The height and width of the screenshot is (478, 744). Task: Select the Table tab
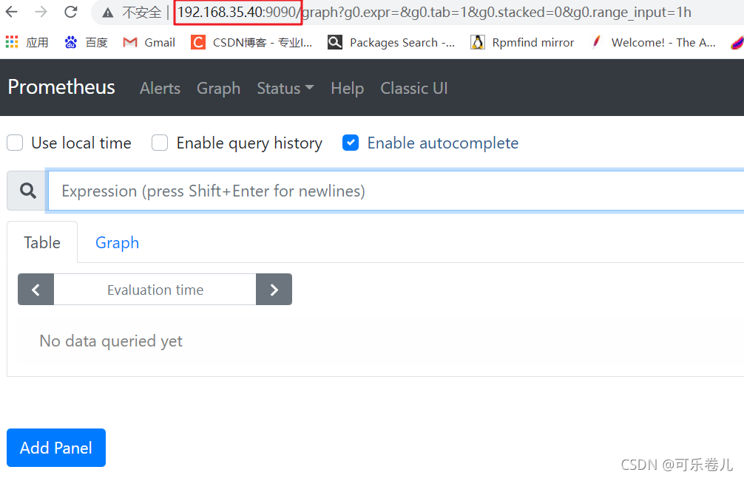point(42,242)
